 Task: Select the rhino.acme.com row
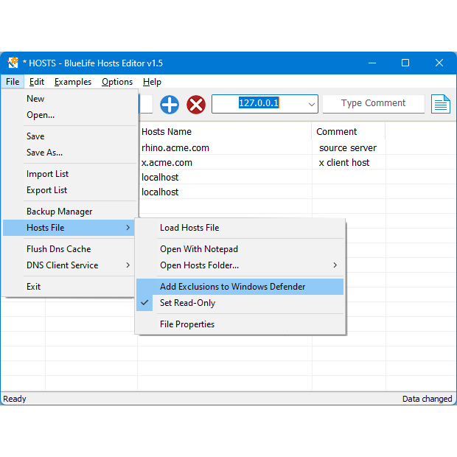175,147
